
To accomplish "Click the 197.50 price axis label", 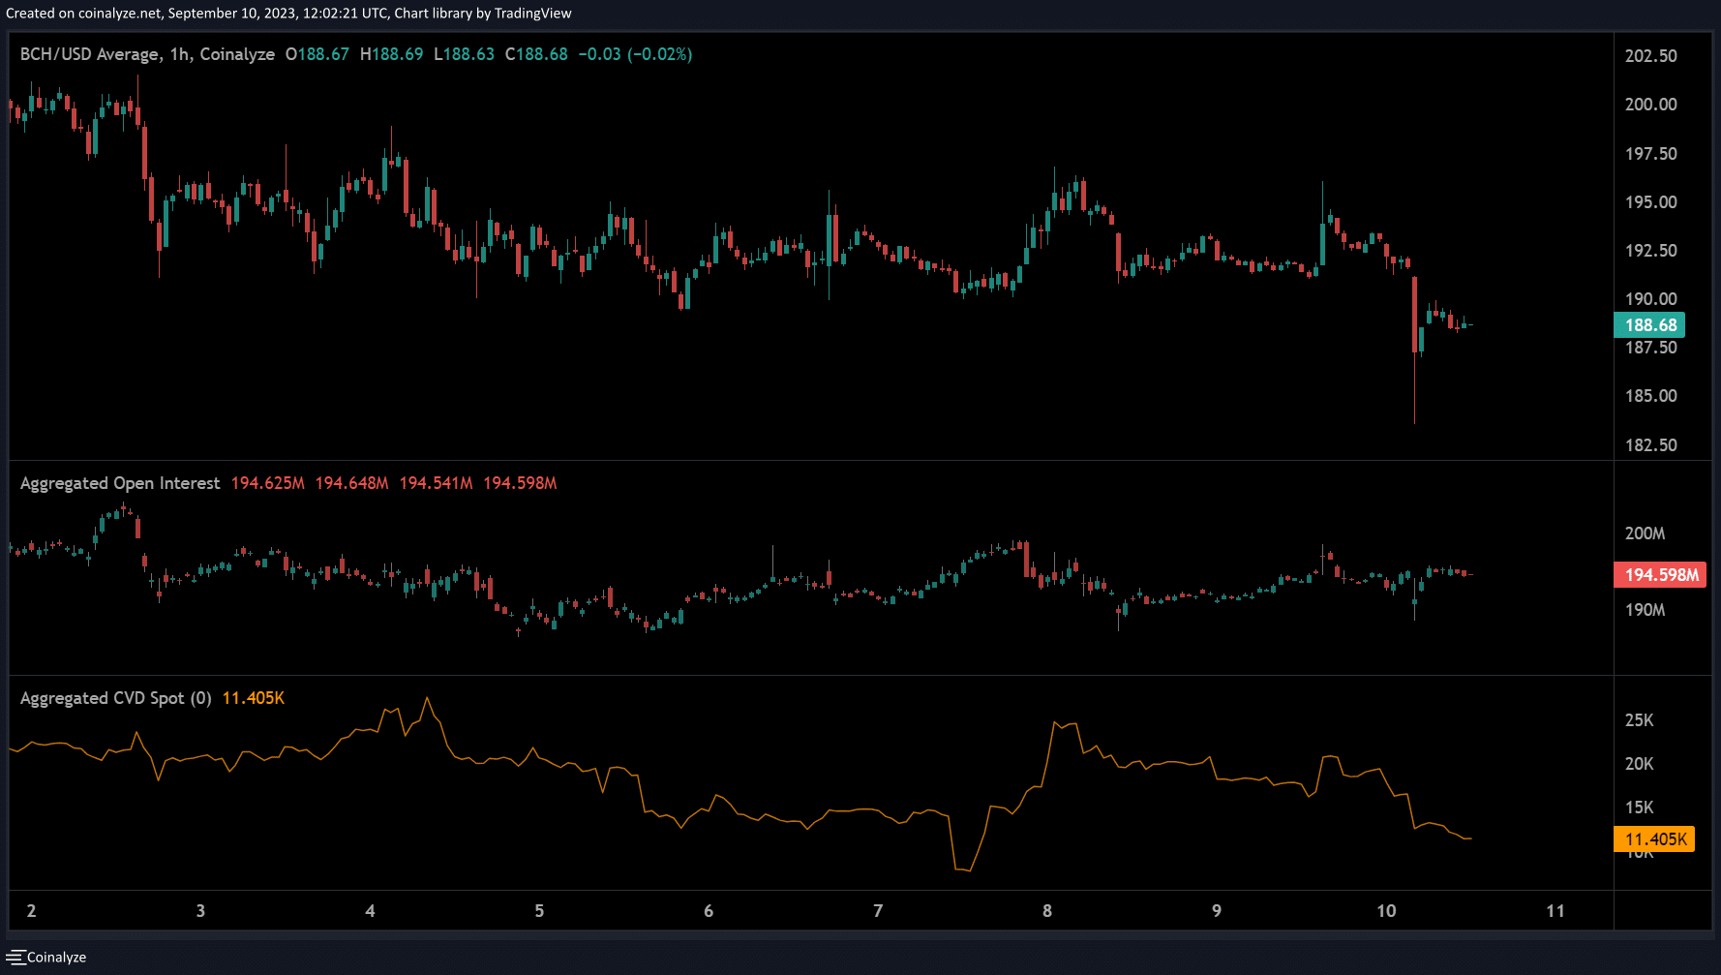I will (1651, 154).
